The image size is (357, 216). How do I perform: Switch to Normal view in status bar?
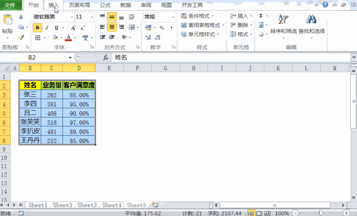click(251, 213)
